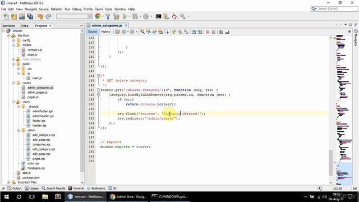
Task: Click the Previous Bookmark editor icon
Action: pyautogui.click(x=174, y=32)
